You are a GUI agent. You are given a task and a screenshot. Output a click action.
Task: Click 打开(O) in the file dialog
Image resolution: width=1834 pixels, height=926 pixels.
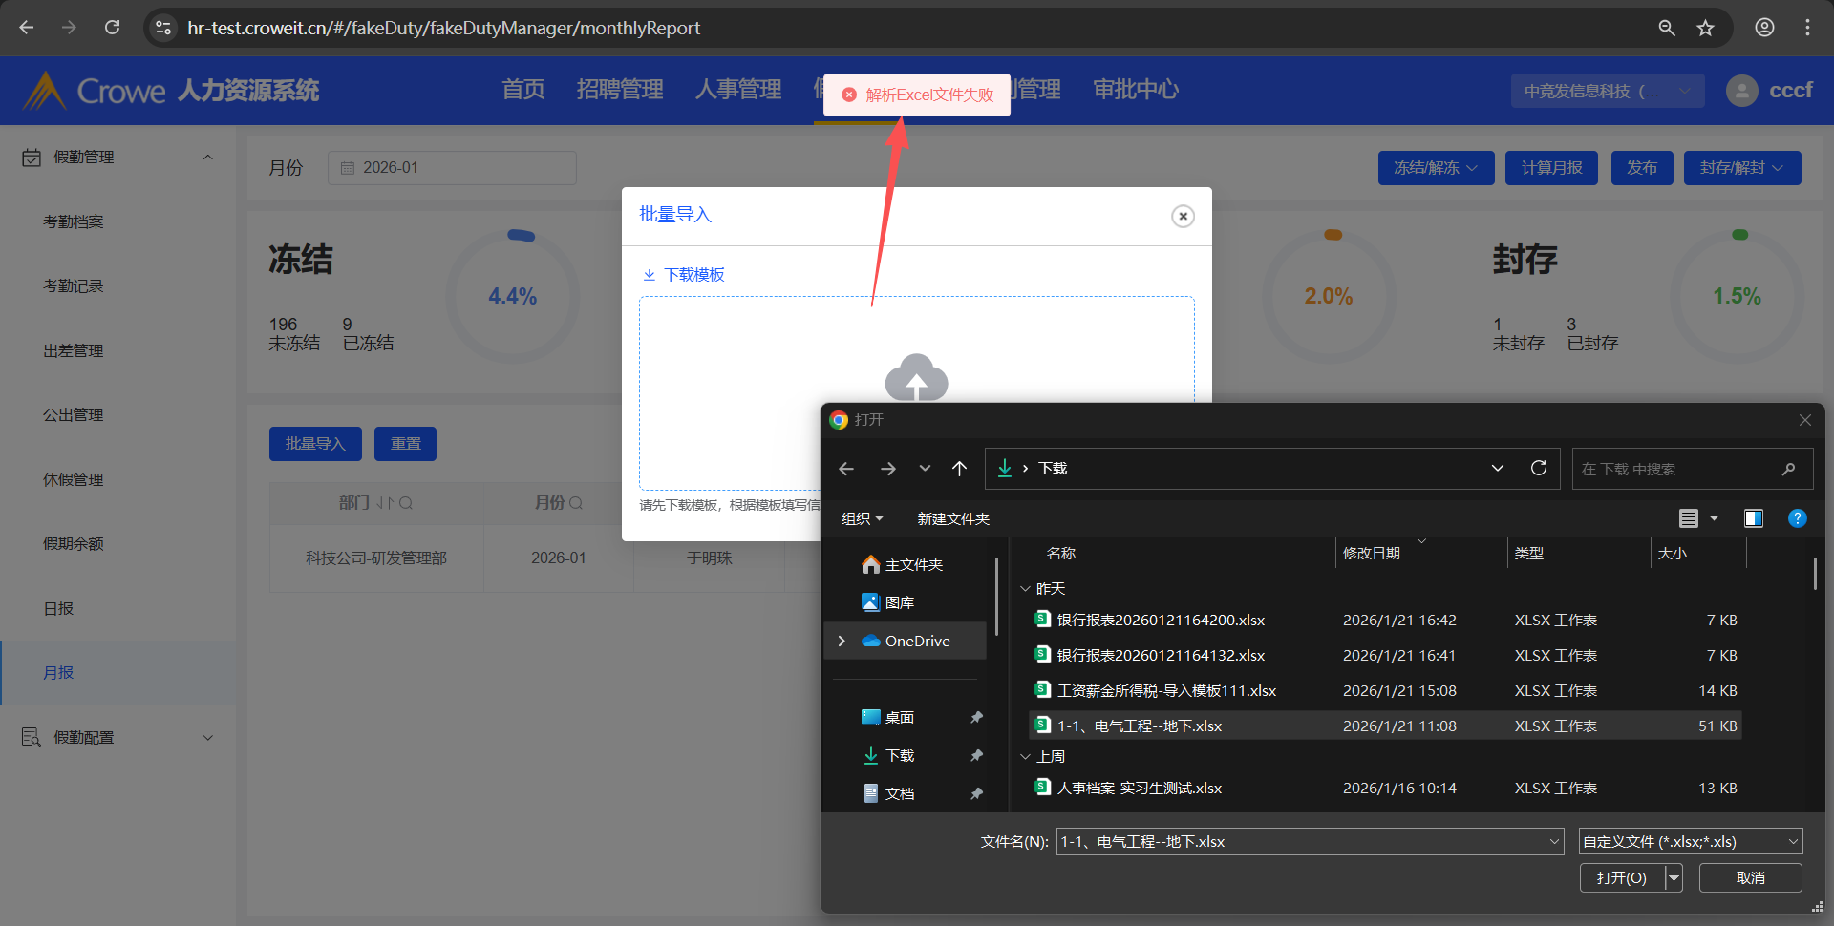(x=1622, y=877)
